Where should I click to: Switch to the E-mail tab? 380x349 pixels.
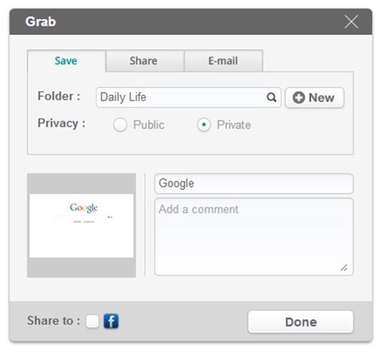coord(224,60)
